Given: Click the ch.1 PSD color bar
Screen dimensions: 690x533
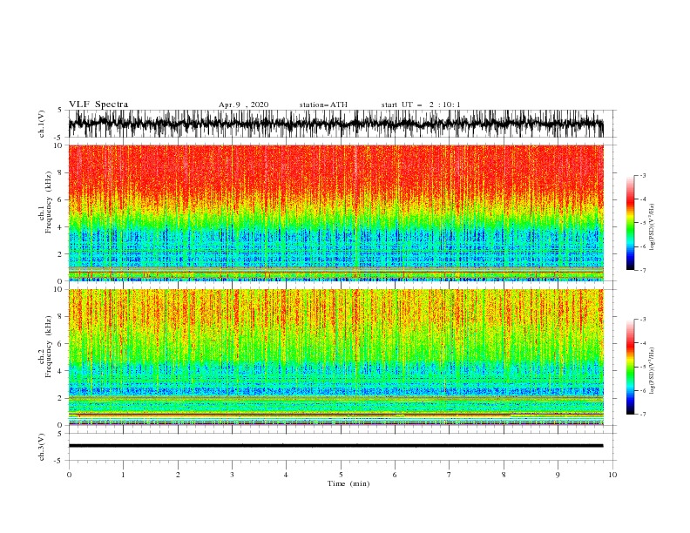Looking at the screenshot, I should tap(630, 223).
